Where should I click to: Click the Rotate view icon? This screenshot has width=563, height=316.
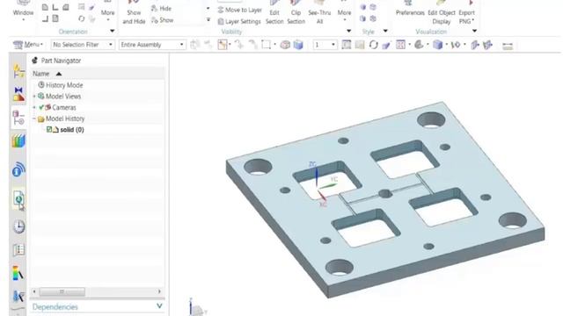pos(373,45)
